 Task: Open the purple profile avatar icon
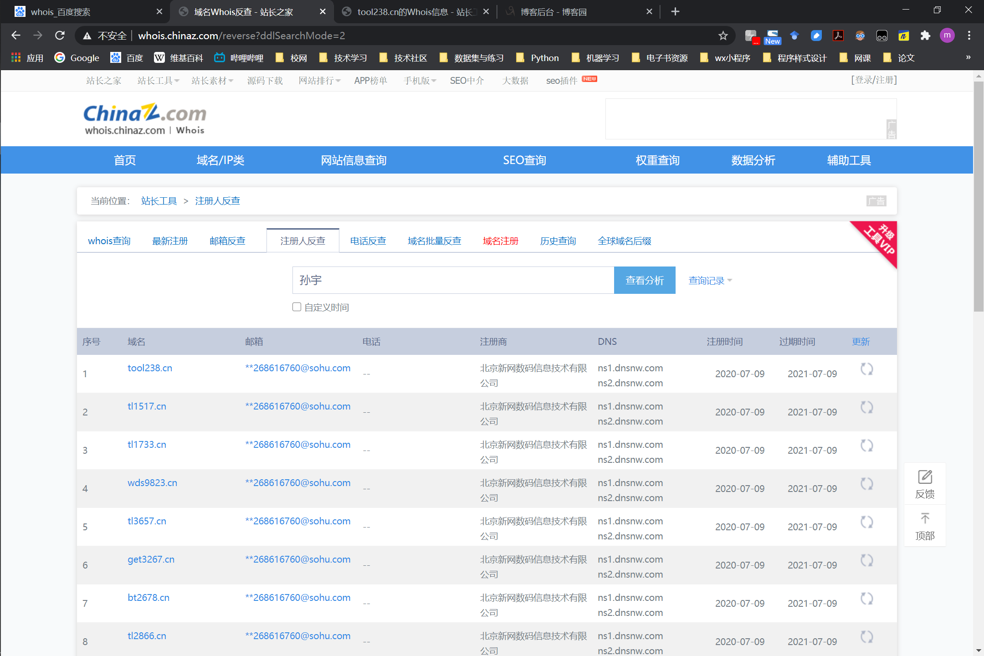tap(947, 36)
